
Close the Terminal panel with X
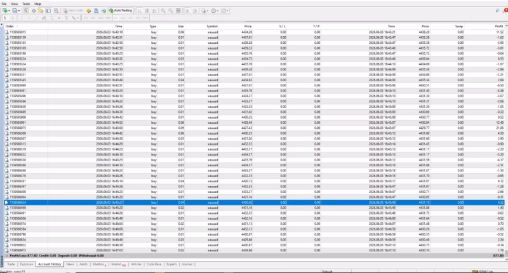point(2,24)
